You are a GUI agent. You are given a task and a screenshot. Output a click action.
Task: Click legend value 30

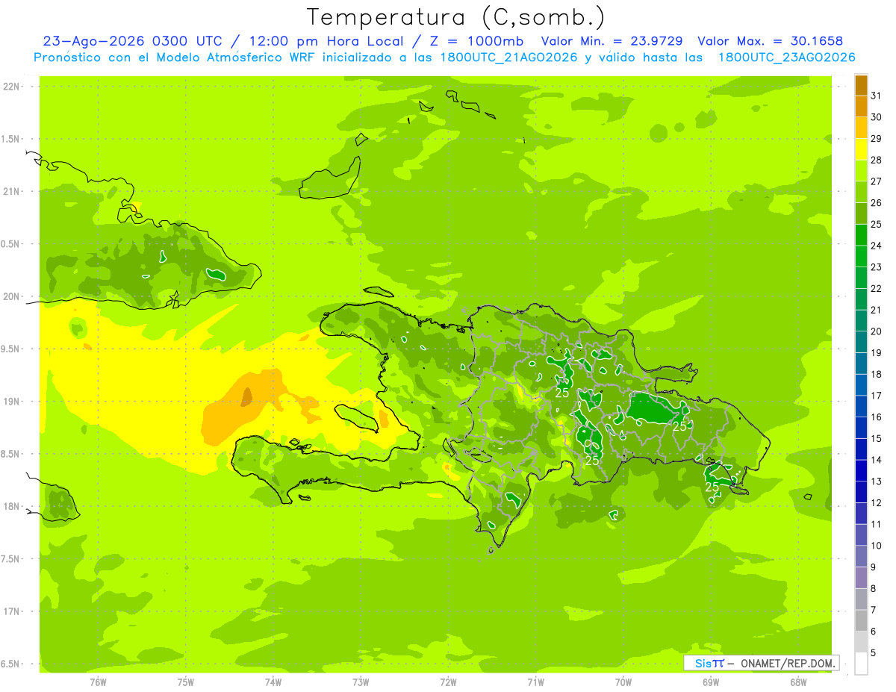(877, 118)
